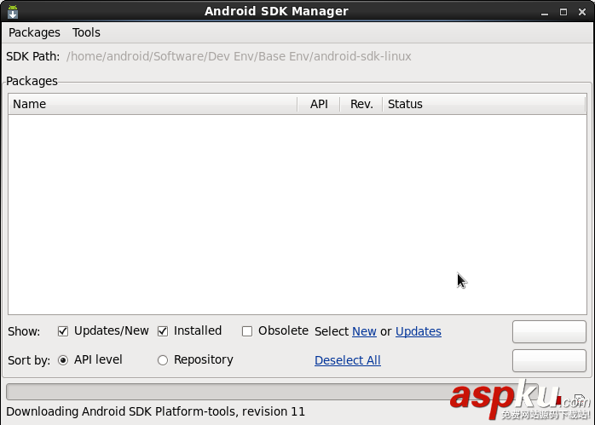Toggle the Updates/New checkbox

pyautogui.click(x=63, y=331)
